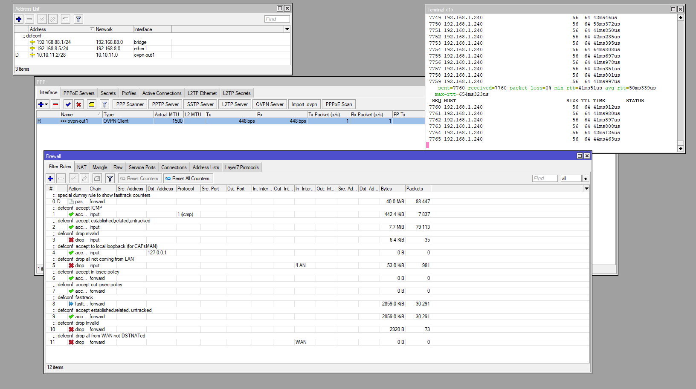The width and height of the screenshot is (696, 389).
Task: Open the Raw tab in Firewall
Action: (x=118, y=167)
